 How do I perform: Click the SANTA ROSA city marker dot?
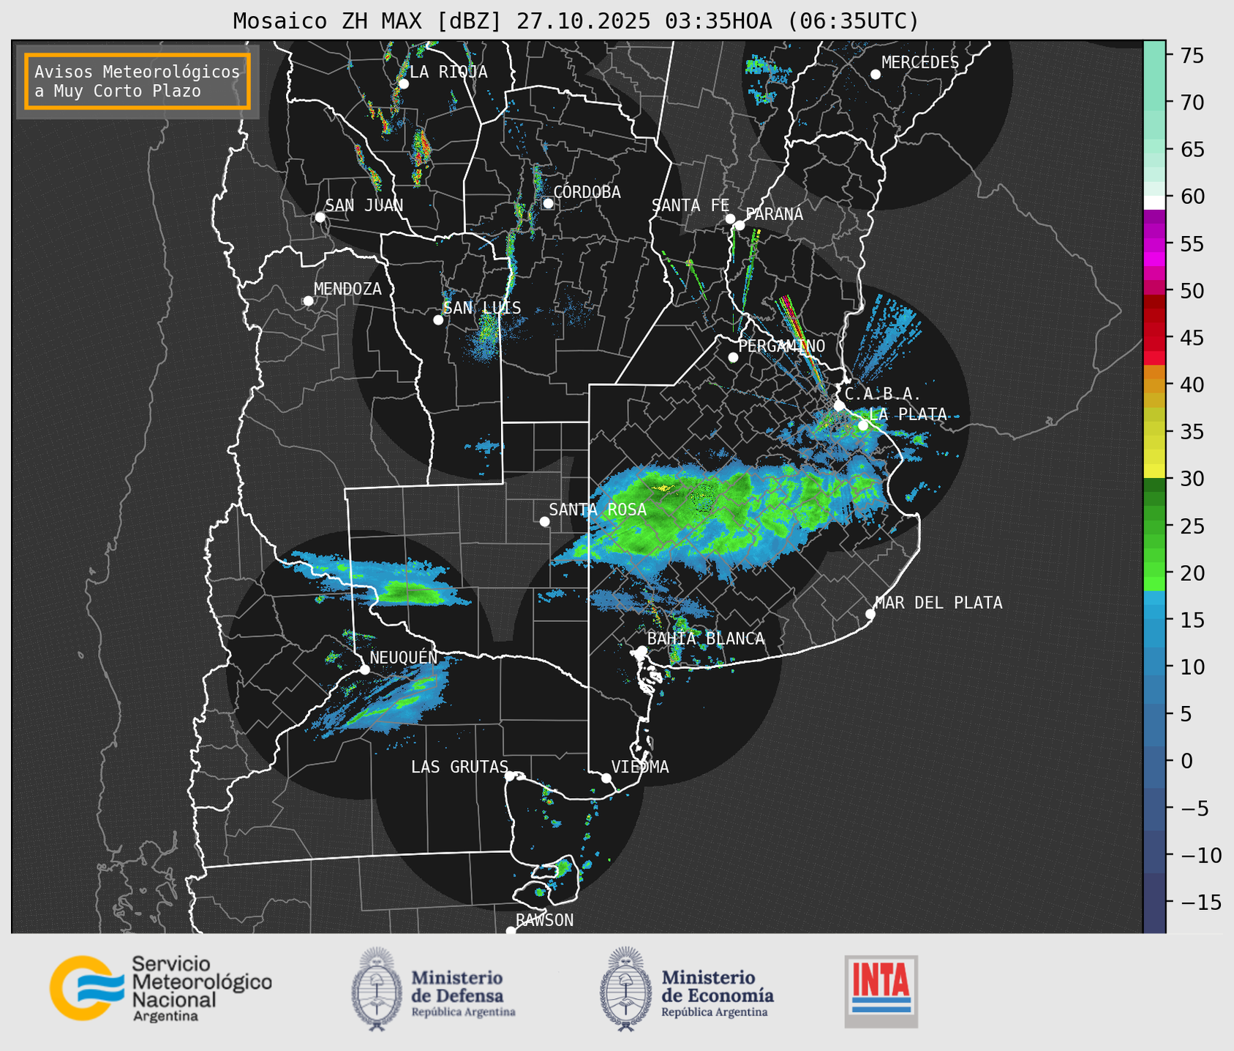point(544,522)
